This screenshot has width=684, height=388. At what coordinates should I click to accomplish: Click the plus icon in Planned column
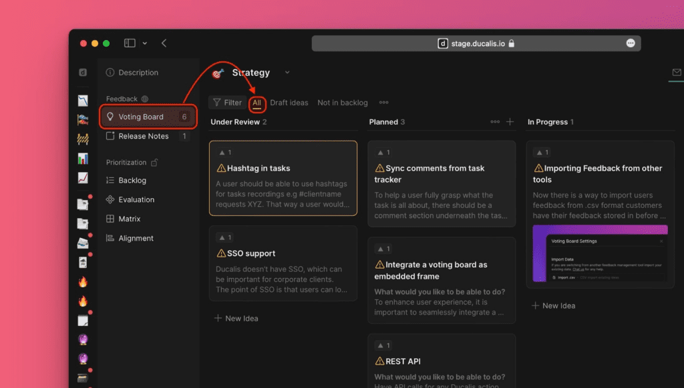click(x=510, y=122)
